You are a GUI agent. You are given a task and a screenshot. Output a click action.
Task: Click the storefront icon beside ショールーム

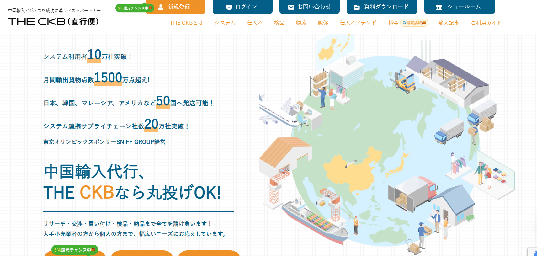coord(439,7)
